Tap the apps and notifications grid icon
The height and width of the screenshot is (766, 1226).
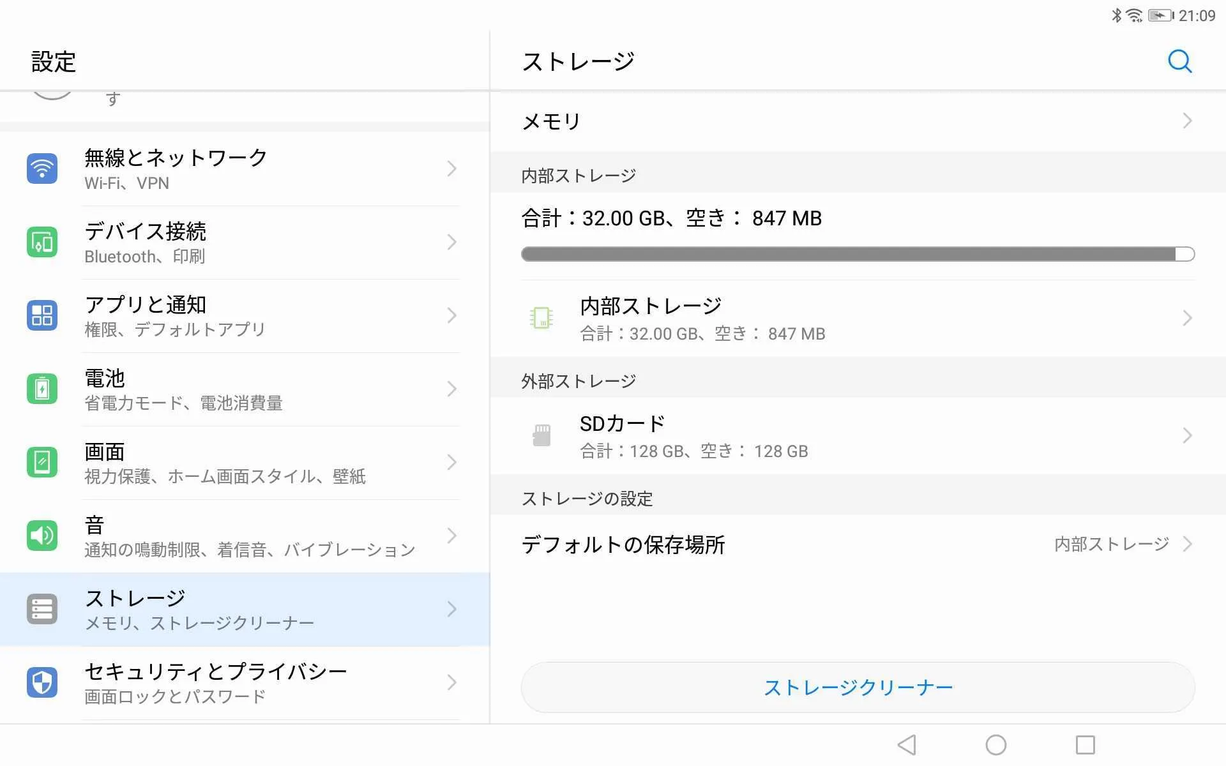tap(42, 315)
